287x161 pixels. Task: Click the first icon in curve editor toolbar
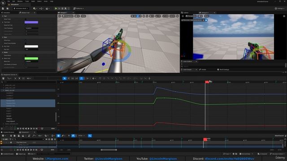3,78
